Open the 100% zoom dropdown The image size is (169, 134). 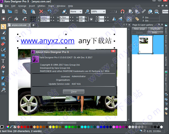tap(98, 12)
